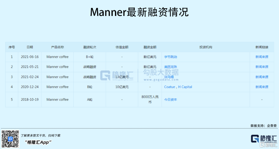Open the 美团龙珠 investor link
The height and width of the screenshot is (149, 279).
tap(171, 67)
